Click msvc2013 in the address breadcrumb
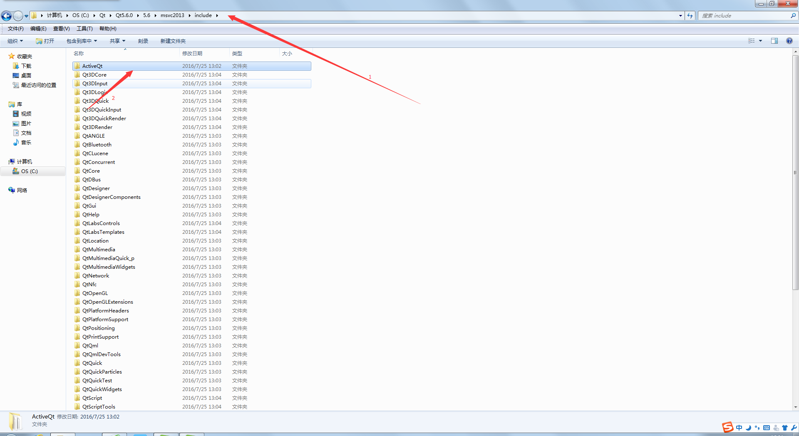This screenshot has height=436, width=799. tap(172, 15)
